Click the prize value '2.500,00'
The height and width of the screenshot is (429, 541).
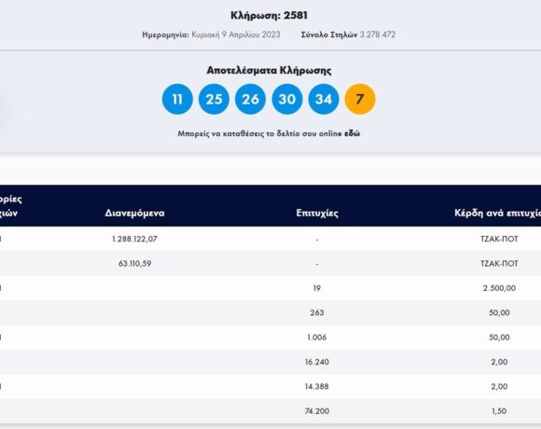click(499, 288)
